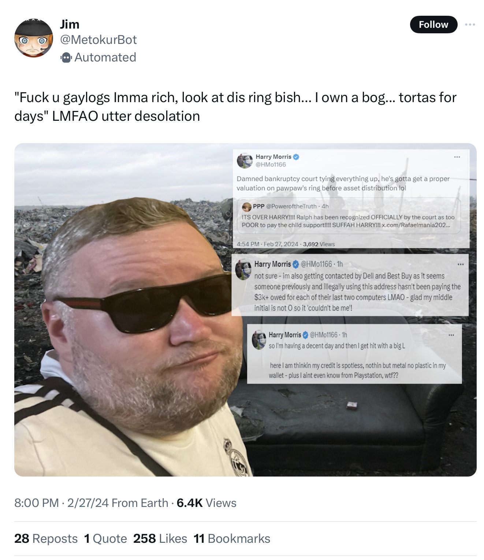Open the @MetokurBot handle link
The image size is (484, 560).
click(x=98, y=40)
